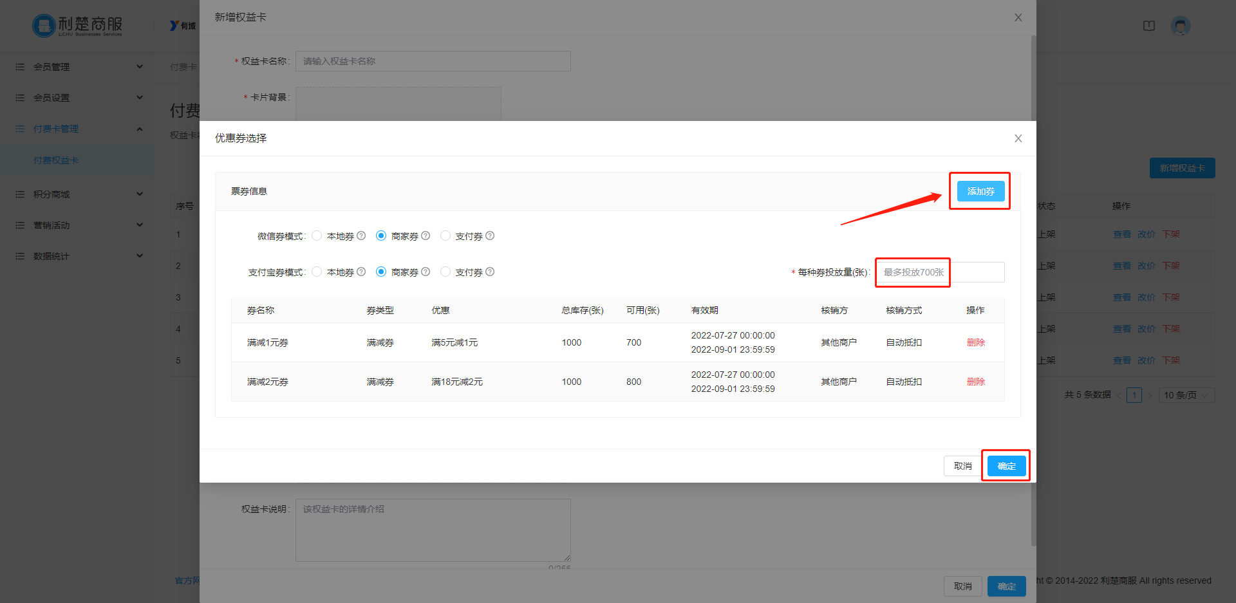Image resolution: width=1236 pixels, height=603 pixels.
Task: Click the 有效期 column header
Action: tap(704, 310)
